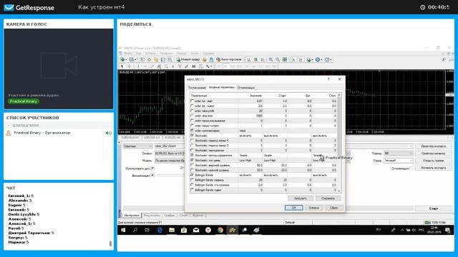Viewport: 458px width, 257px height.
Task: Click the indicators list icon with green plus
Action: [308, 59]
